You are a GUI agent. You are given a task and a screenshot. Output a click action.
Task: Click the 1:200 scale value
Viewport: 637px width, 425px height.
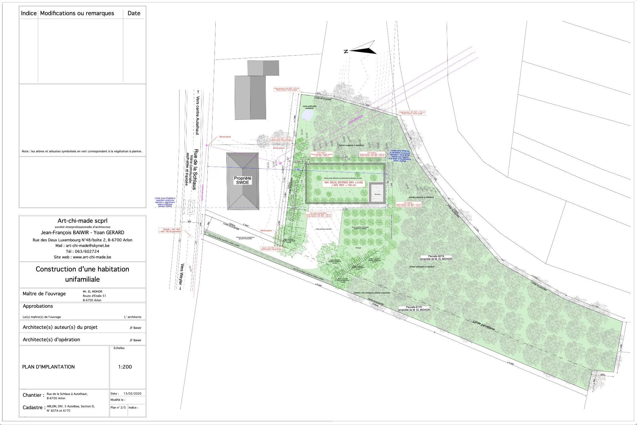point(125,367)
